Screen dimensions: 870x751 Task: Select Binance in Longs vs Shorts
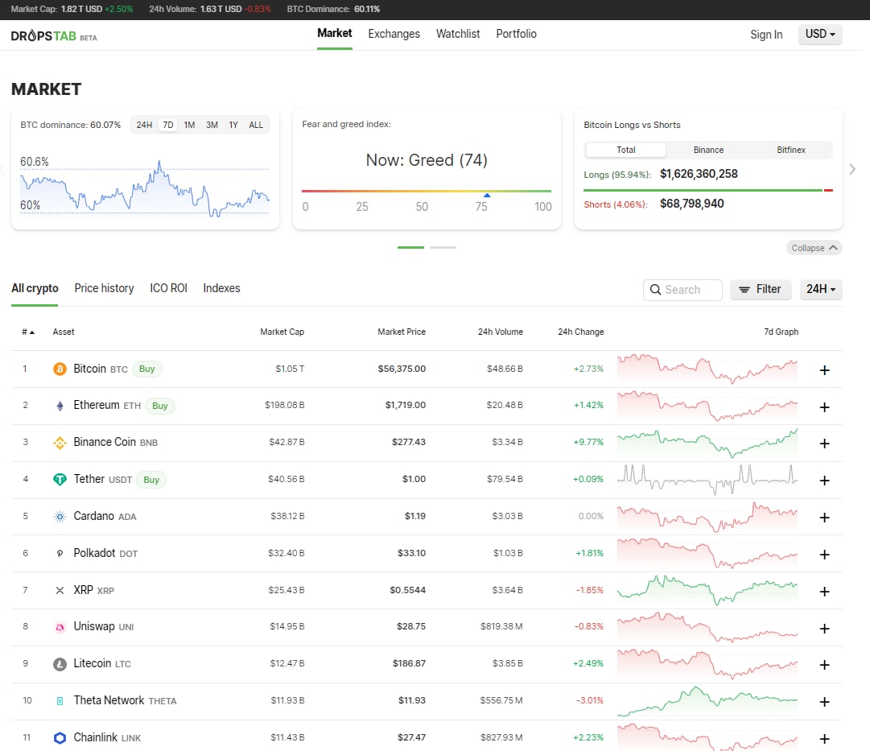pyautogui.click(x=708, y=150)
